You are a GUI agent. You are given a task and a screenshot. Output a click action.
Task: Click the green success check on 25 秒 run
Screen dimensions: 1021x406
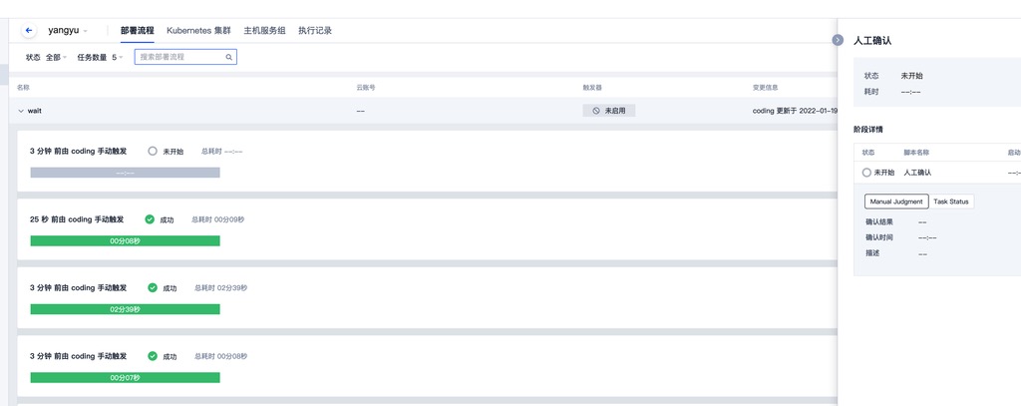[x=150, y=219]
